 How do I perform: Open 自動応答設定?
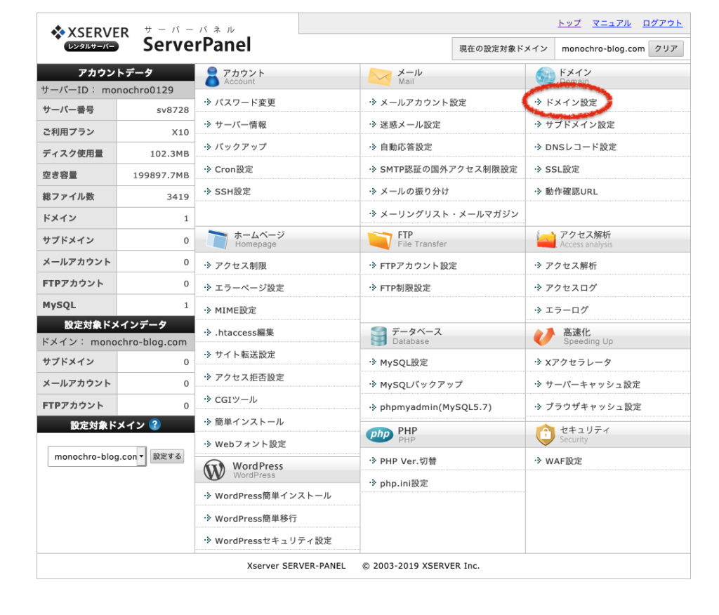(x=406, y=147)
